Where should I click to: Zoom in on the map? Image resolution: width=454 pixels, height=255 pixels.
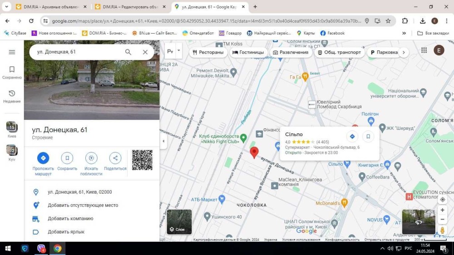[x=442, y=210]
